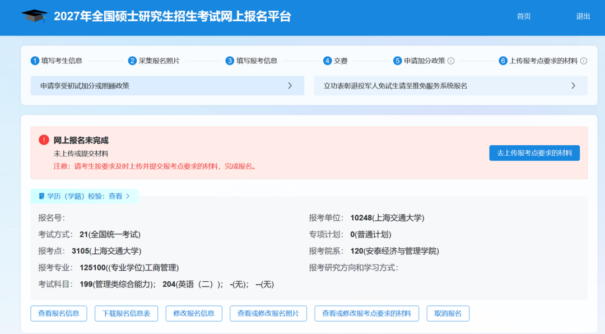Screen dimensions: 605x334
Task: Select step 上传报考点要求的材料
Action: click(x=543, y=61)
